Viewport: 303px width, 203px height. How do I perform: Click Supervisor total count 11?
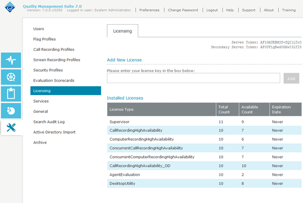[x=221, y=122]
